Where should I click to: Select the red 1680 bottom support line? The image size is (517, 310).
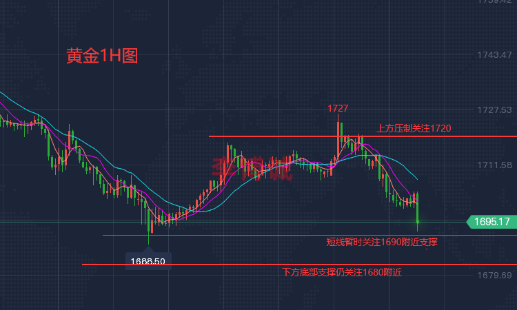pyautogui.click(x=207, y=265)
